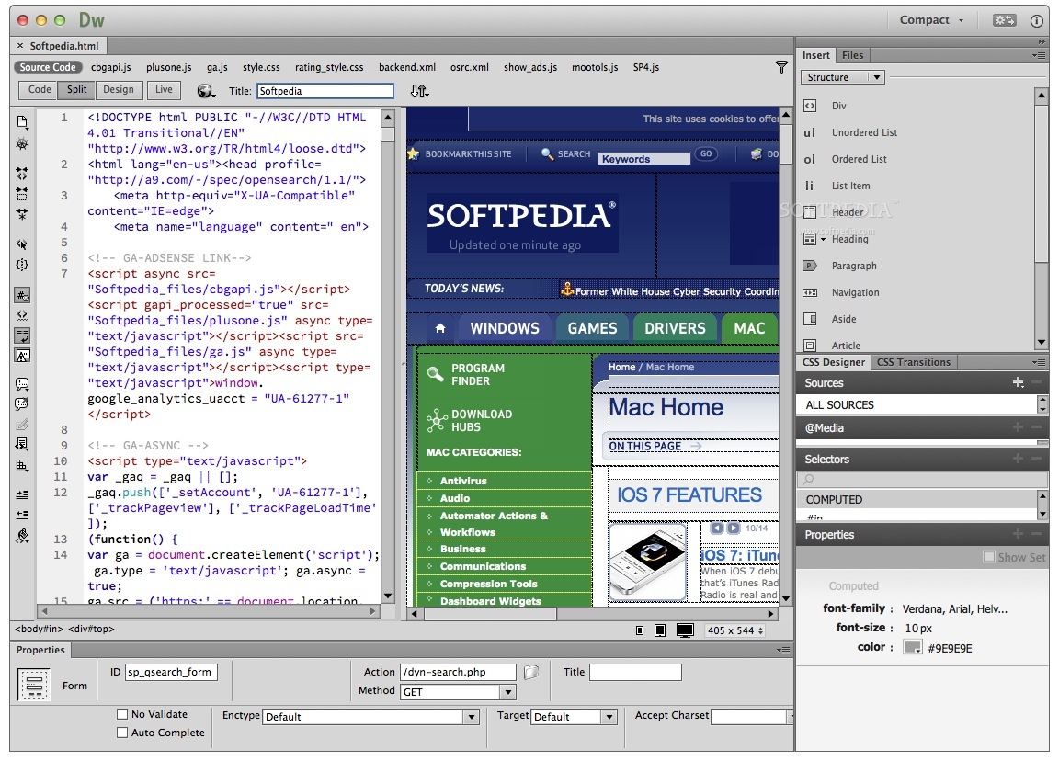The height and width of the screenshot is (761, 1059).
Task: Click the Select Parent Tag icon
Action: [22, 244]
